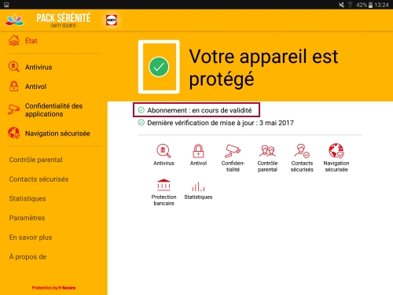393x295 pixels.
Task: Open the Statistiques bar chart tile
Action: tap(198, 190)
